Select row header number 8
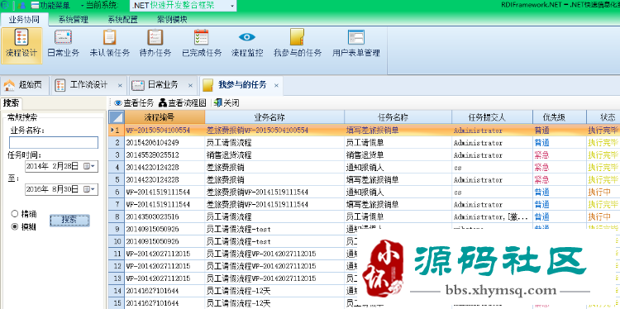Image resolution: width=620 pixels, height=309 pixels. pos(117,217)
